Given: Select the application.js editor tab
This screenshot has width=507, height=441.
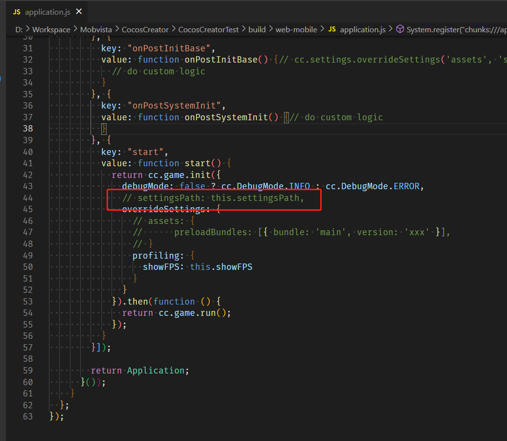Looking at the screenshot, I should click(x=46, y=12).
